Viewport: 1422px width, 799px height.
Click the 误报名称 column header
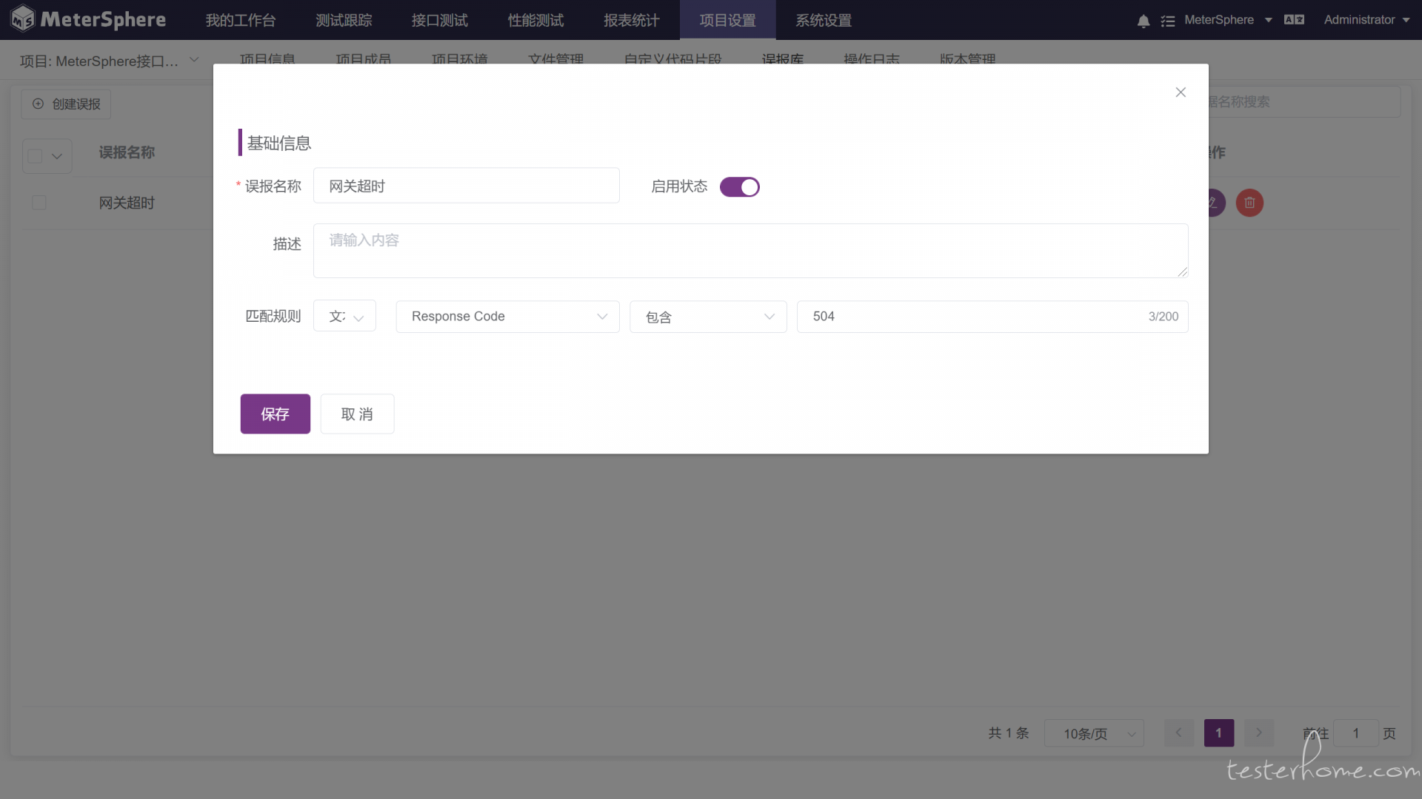pyautogui.click(x=127, y=152)
